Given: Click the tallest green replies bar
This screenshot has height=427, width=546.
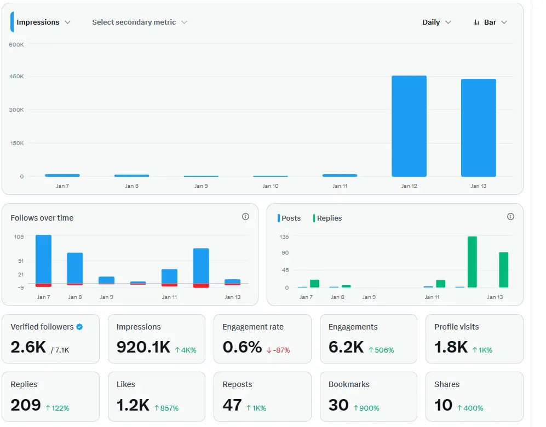Looking at the screenshot, I should 472,262.
